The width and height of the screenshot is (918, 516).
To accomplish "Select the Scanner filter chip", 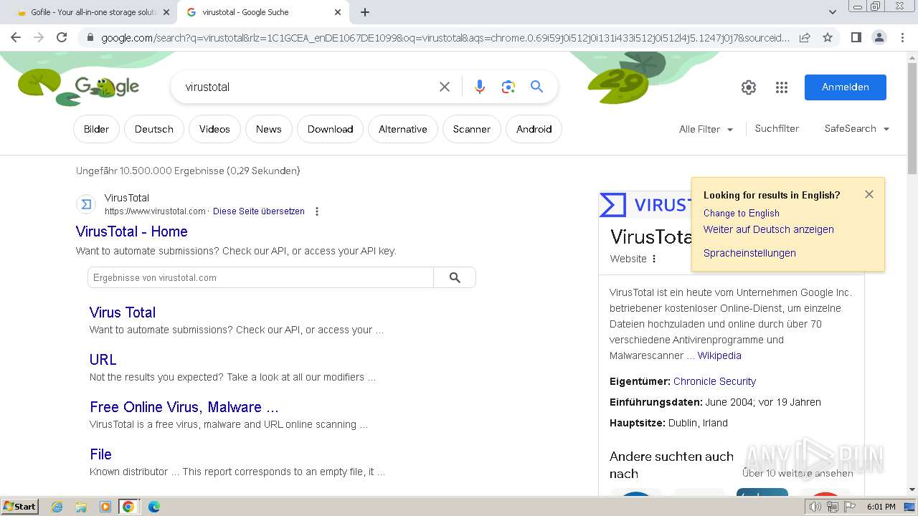I will tap(472, 129).
